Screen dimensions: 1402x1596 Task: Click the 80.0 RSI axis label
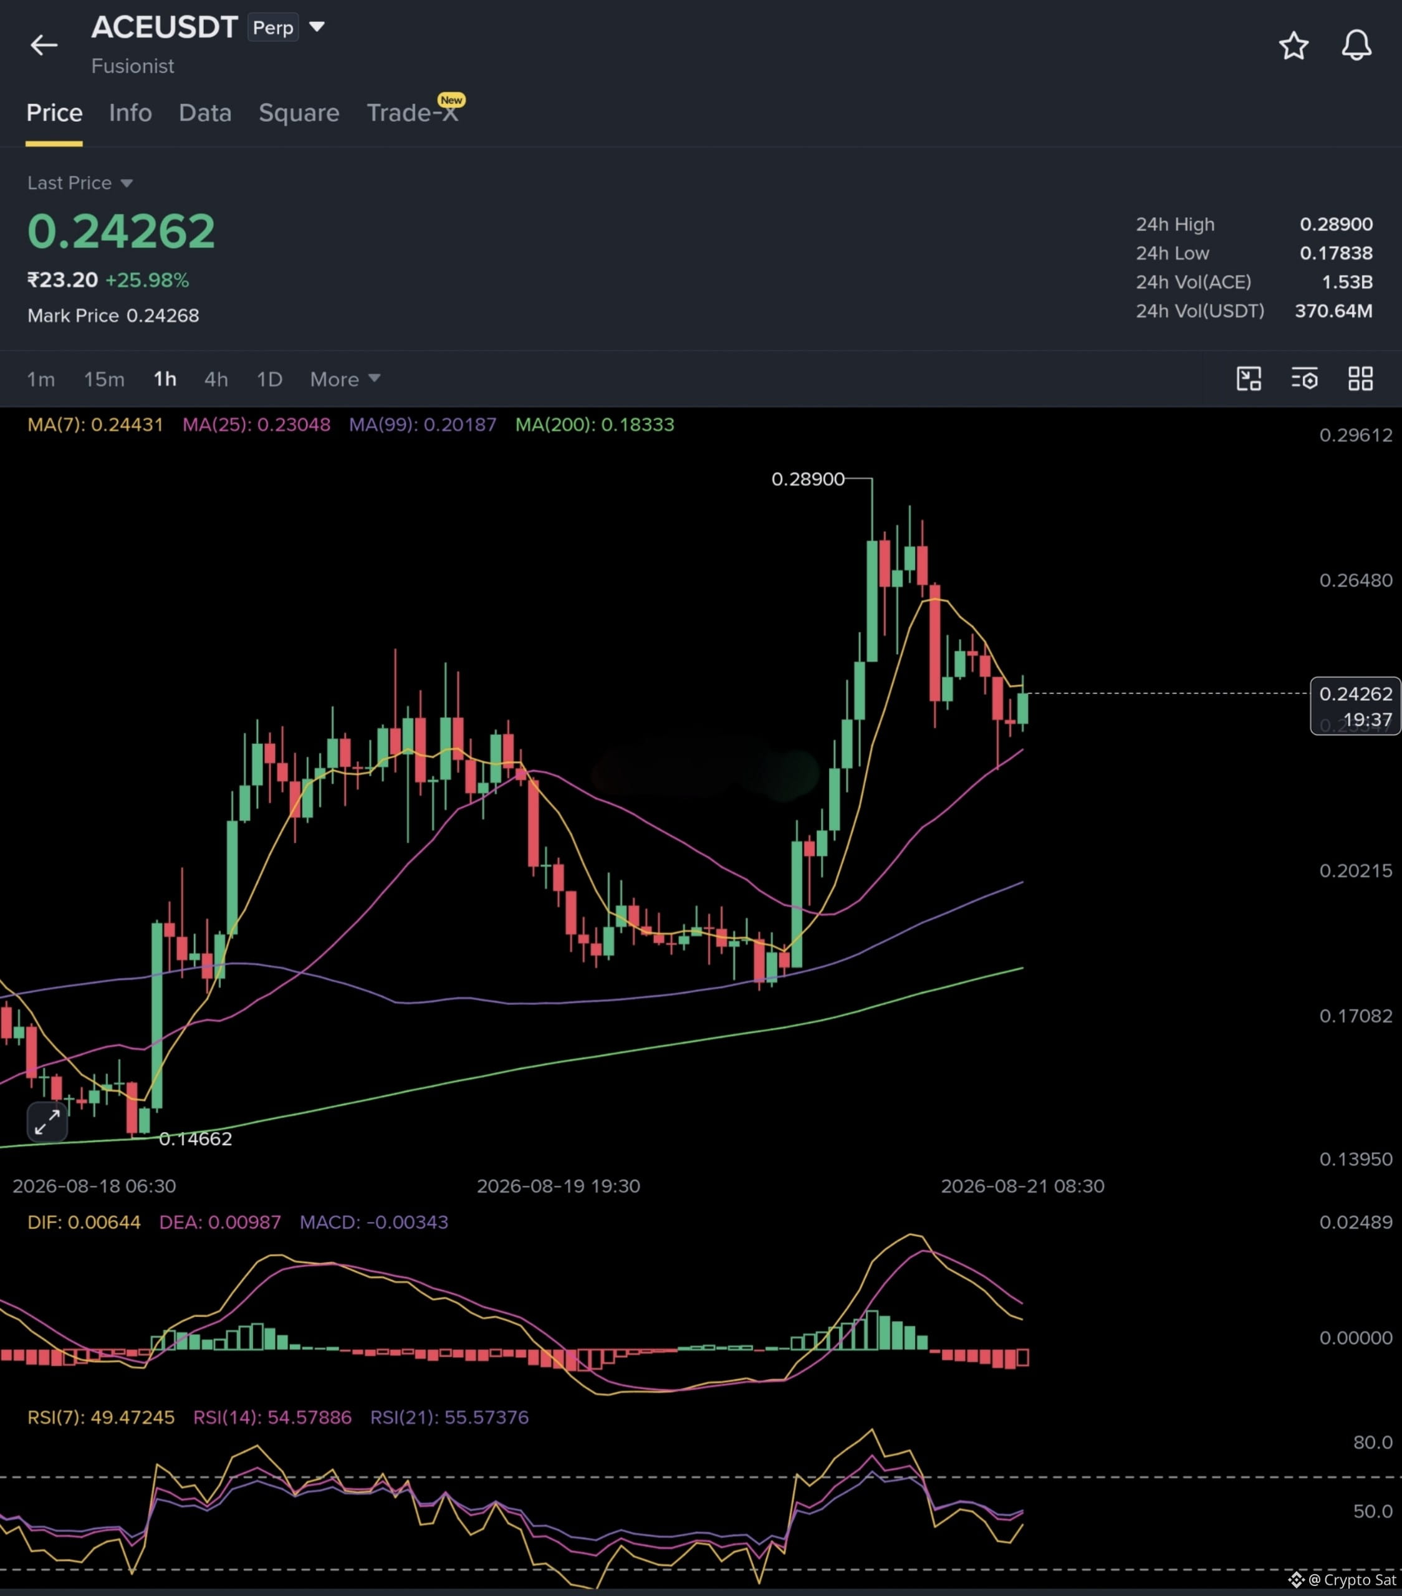(x=1373, y=1442)
